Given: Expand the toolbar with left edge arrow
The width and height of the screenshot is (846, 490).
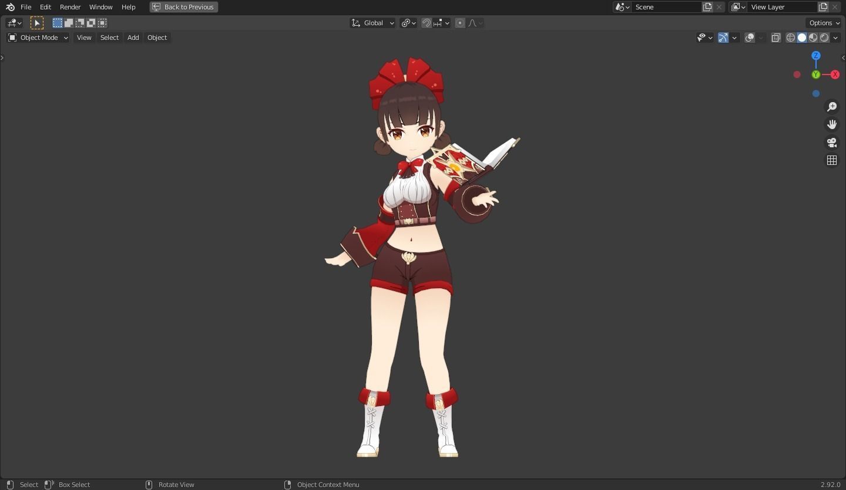Looking at the screenshot, I should tap(2, 58).
